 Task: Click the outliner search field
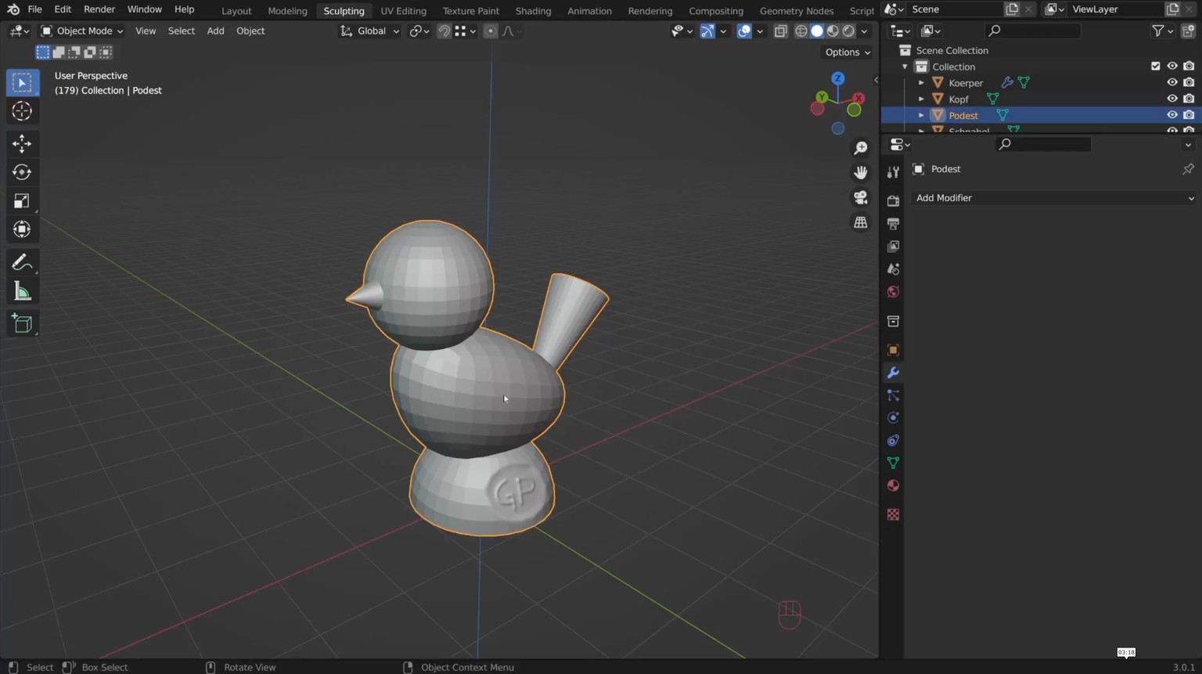point(1033,31)
